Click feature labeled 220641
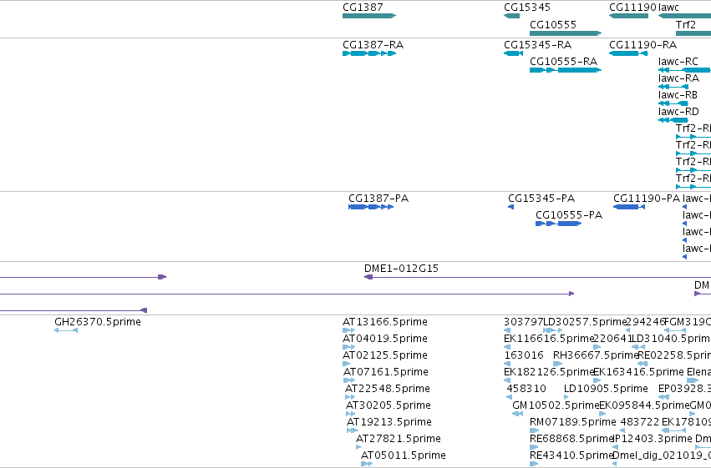The width and height of the screenshot is (711, 468). coord(612,339)
